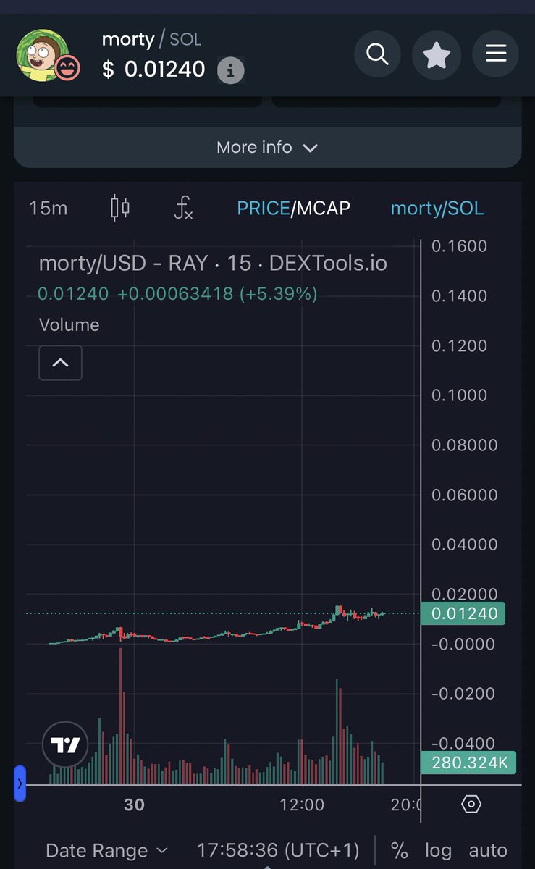
Task: Open the fx indicators menu
Action: click(184, 209)
